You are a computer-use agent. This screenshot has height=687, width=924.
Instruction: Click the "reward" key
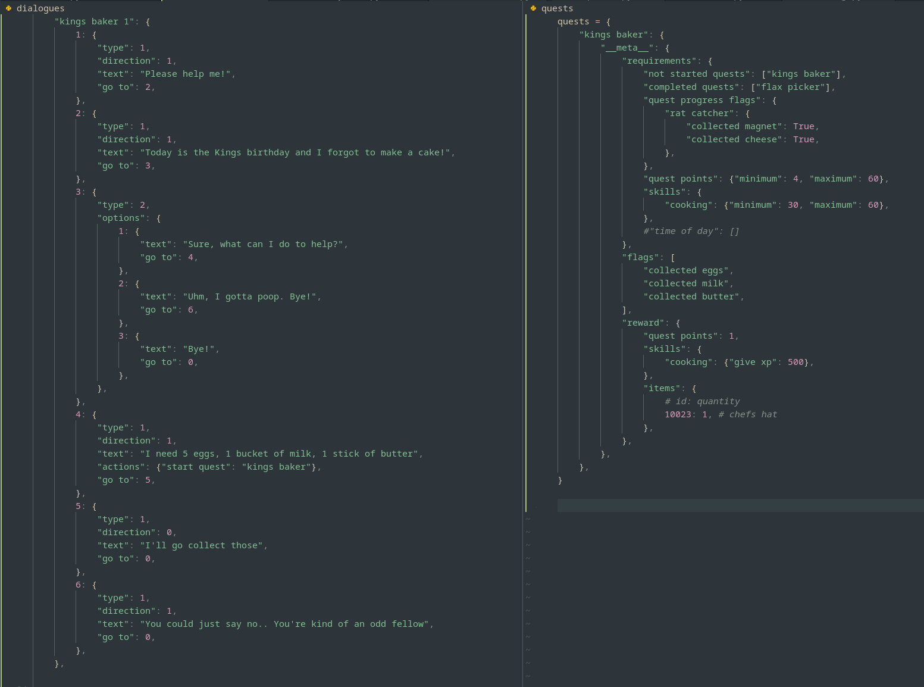(643, 323)
